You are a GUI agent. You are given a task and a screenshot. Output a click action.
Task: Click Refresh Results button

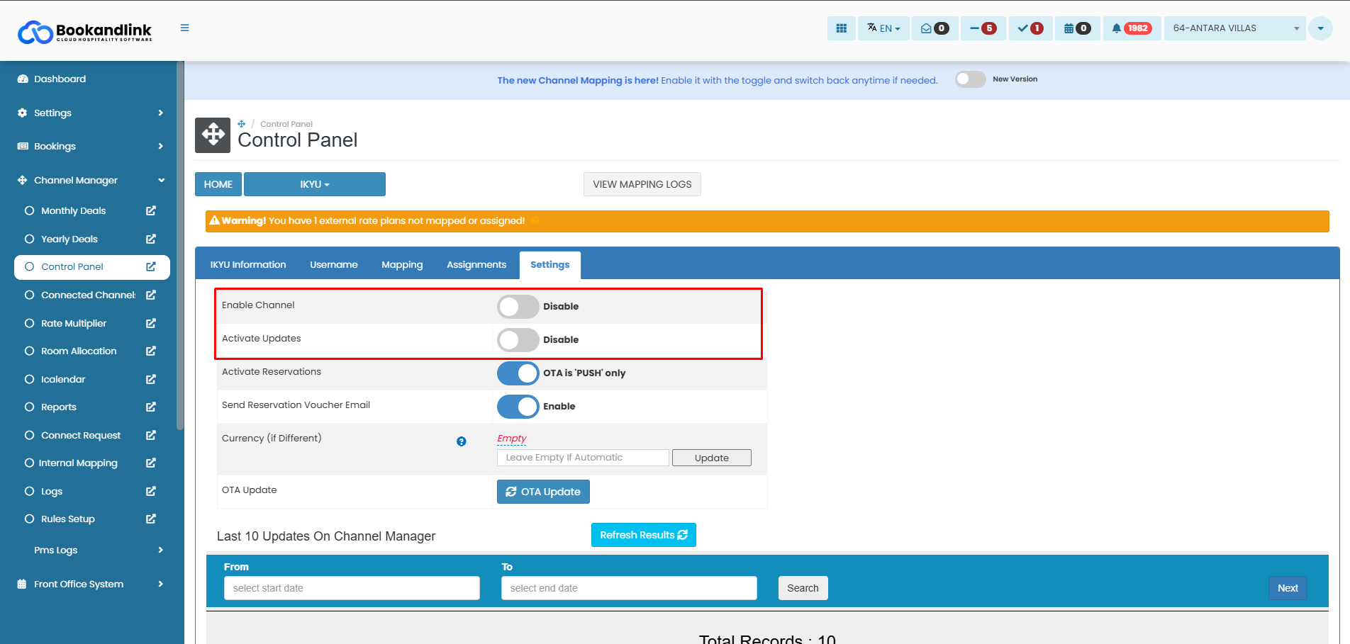tap(644, 535)
